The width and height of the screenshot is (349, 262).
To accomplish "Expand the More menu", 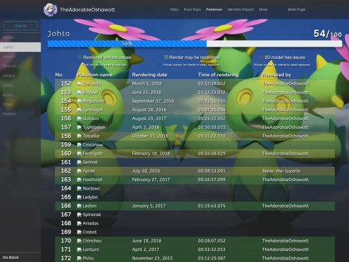I will 263,10.
